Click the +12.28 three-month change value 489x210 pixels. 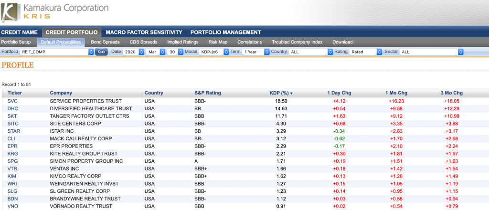(452, 108)
